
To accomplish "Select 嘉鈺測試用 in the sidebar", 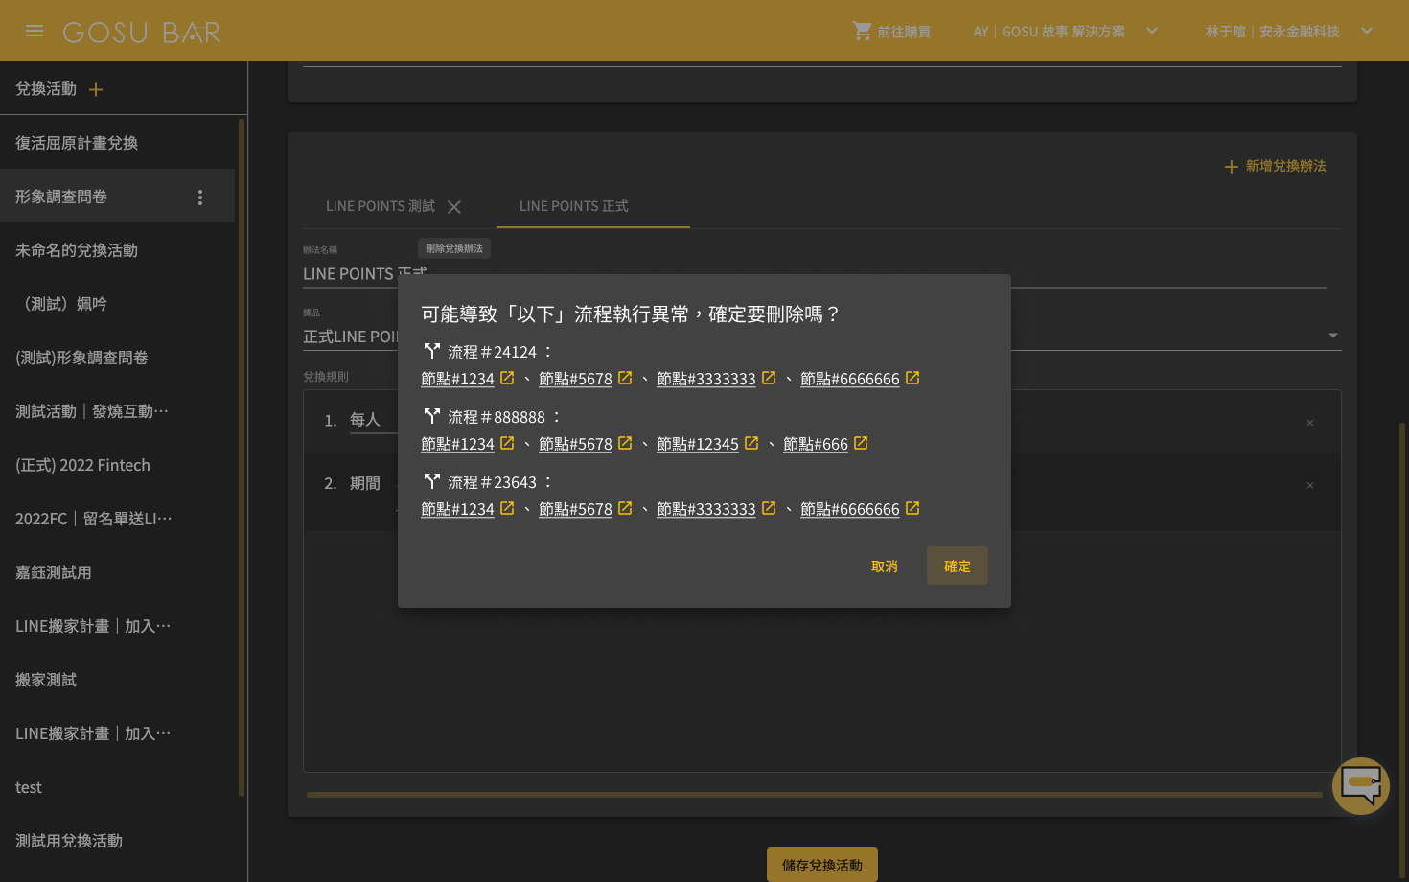I will (x=117, y=572).
